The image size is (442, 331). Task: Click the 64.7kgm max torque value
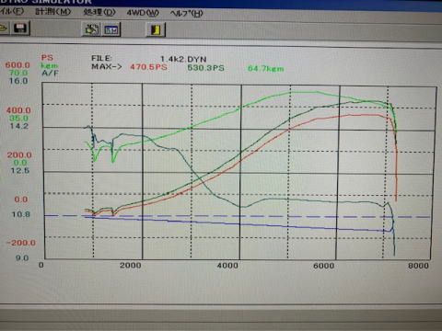pyautogui.click(x=266, y=69)
